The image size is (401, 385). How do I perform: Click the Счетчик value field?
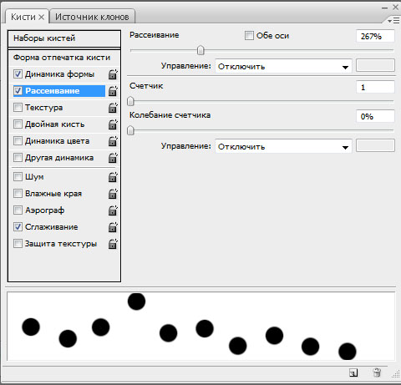click(375, 87)
